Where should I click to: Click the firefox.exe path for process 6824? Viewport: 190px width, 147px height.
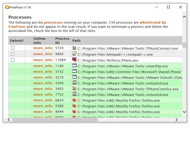coord(119,101)
